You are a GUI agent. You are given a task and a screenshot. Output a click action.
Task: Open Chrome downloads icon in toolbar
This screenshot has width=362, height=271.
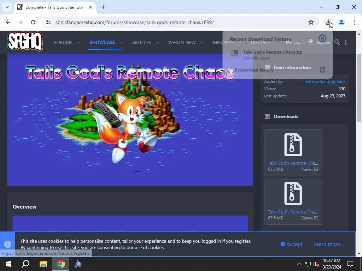coord(328,22)
